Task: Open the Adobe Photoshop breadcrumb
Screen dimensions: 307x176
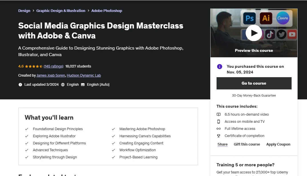Action: [x=107, y=11]
